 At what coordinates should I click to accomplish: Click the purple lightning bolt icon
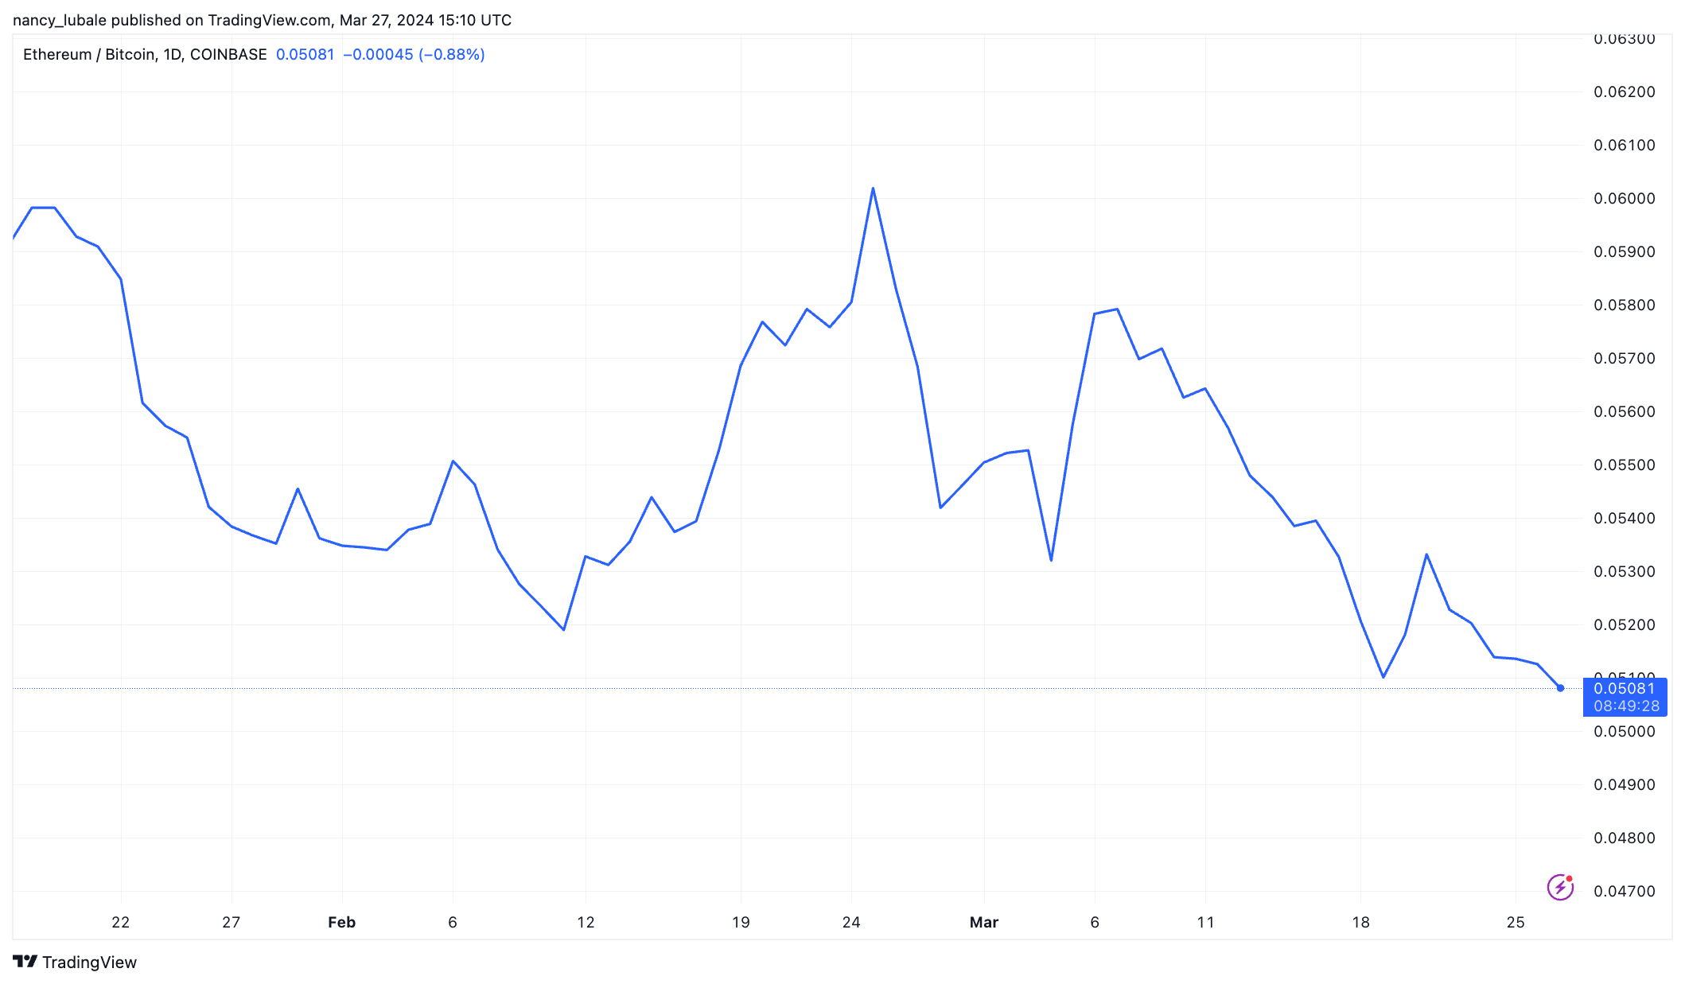point(1560,887)
